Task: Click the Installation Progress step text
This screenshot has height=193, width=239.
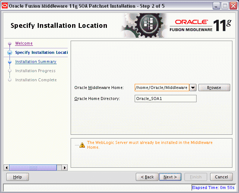Action: click(x=36, y=71)
